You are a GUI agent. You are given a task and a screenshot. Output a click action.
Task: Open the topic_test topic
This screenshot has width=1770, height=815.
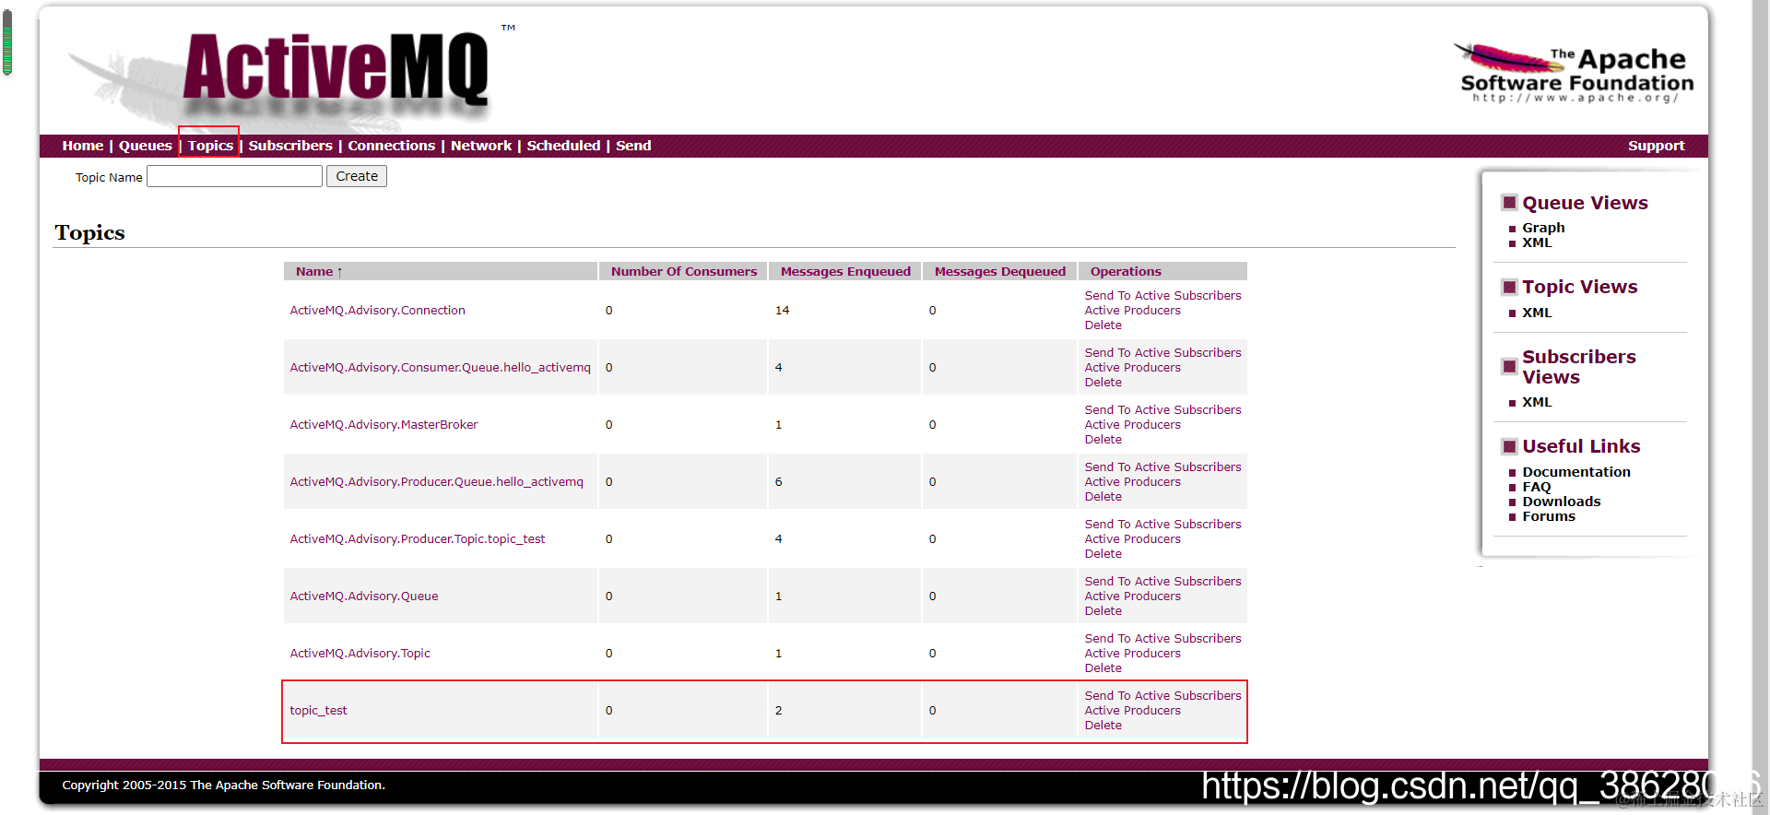pos(318,711)
